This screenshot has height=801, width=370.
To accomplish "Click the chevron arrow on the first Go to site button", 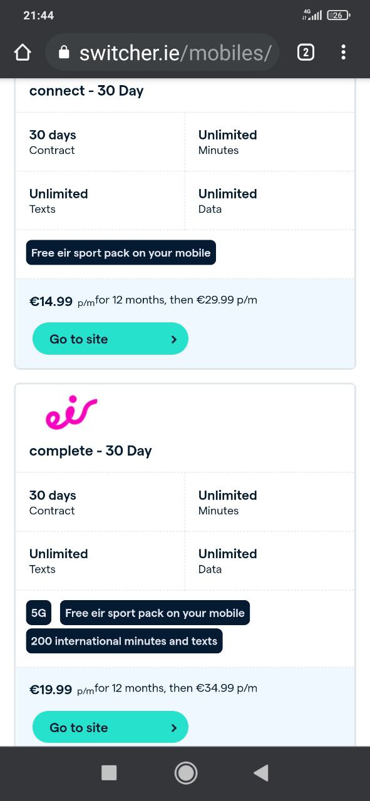I will coord(174,339).
